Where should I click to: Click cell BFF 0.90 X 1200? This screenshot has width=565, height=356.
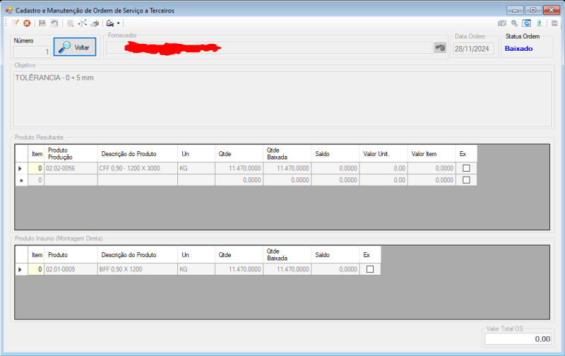click(x=137, y=269)
